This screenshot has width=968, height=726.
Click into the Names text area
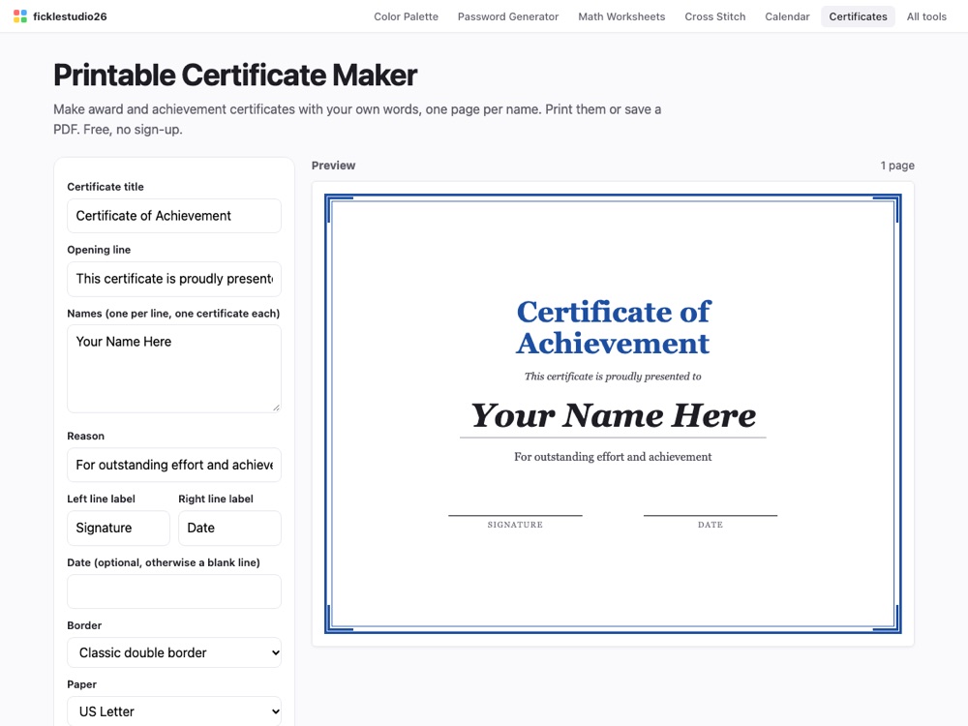click(x=174, y=369)
